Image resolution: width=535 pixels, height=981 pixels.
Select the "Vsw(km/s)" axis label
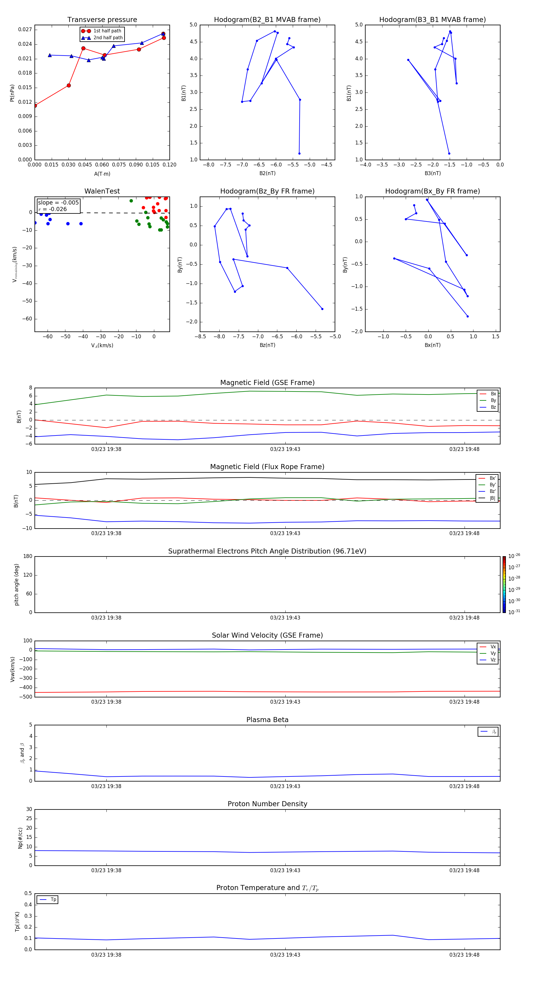(x=12, y=669)
